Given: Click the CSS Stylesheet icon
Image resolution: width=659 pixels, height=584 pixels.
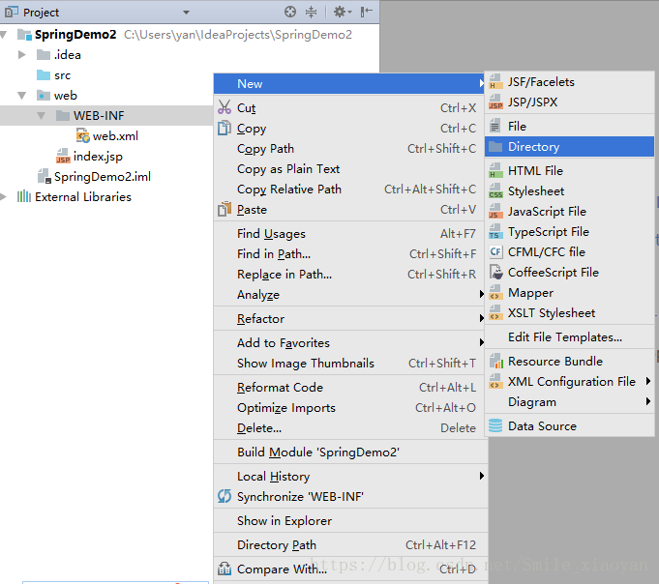Looking at the screenshot, I should (x=495, y=190).
